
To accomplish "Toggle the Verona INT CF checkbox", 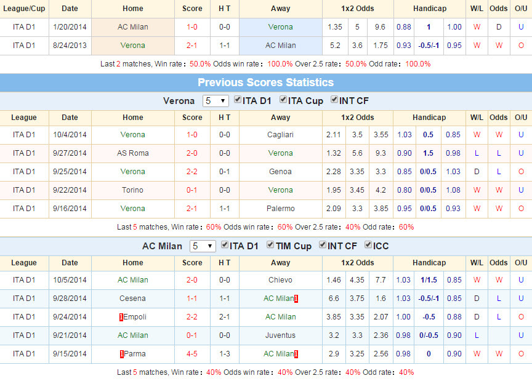I will [334, 100].
